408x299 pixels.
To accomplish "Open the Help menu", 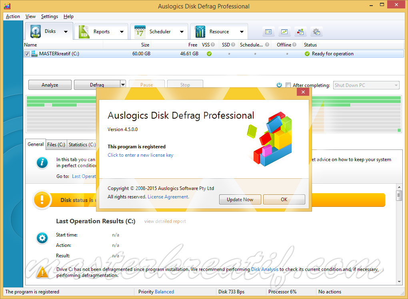I will coord(68,16).
